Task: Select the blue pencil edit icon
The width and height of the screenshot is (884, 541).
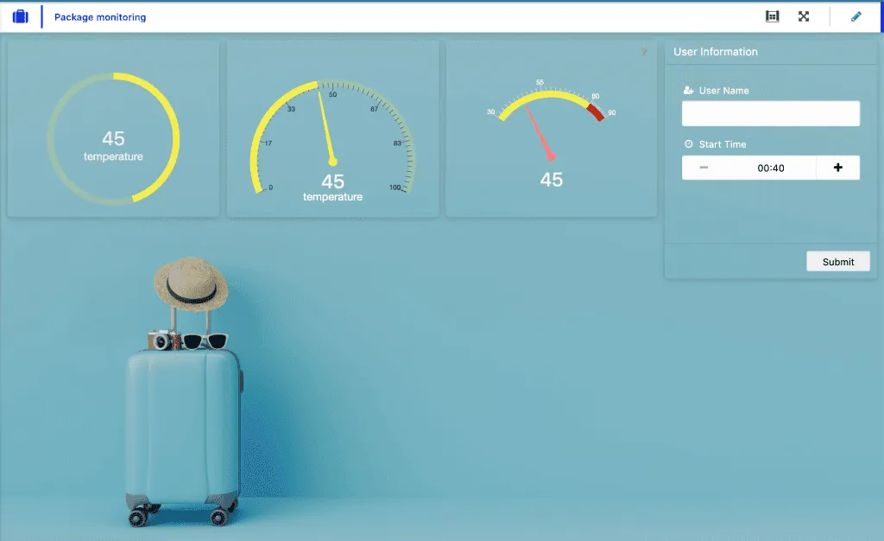Action: point(856,16)
